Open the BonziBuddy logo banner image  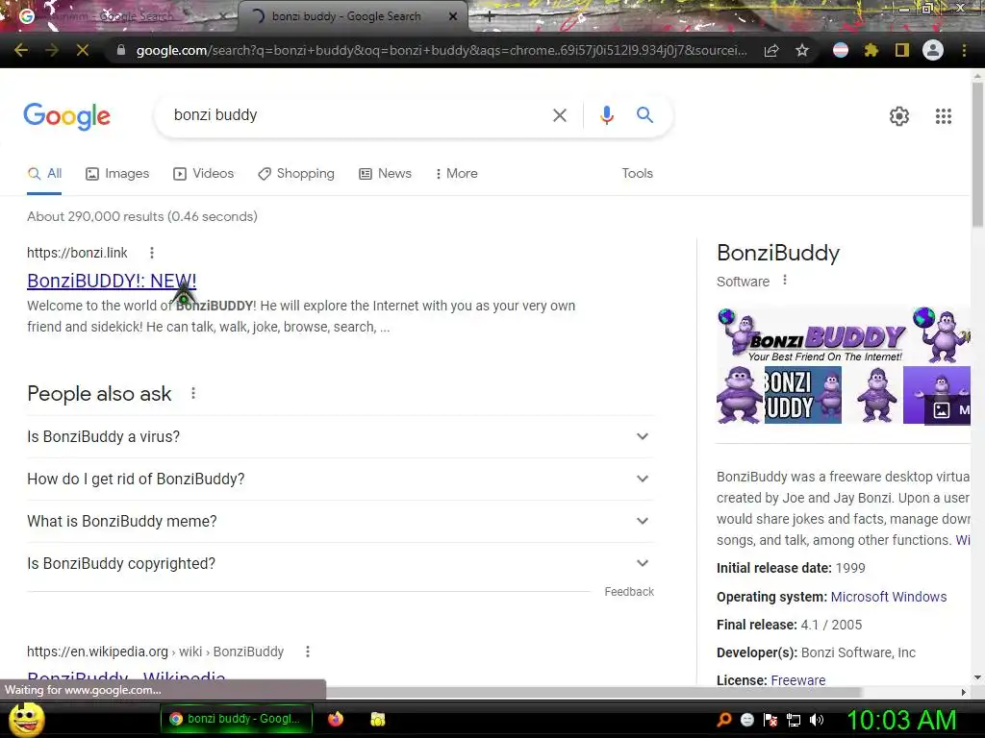(817, 335)
